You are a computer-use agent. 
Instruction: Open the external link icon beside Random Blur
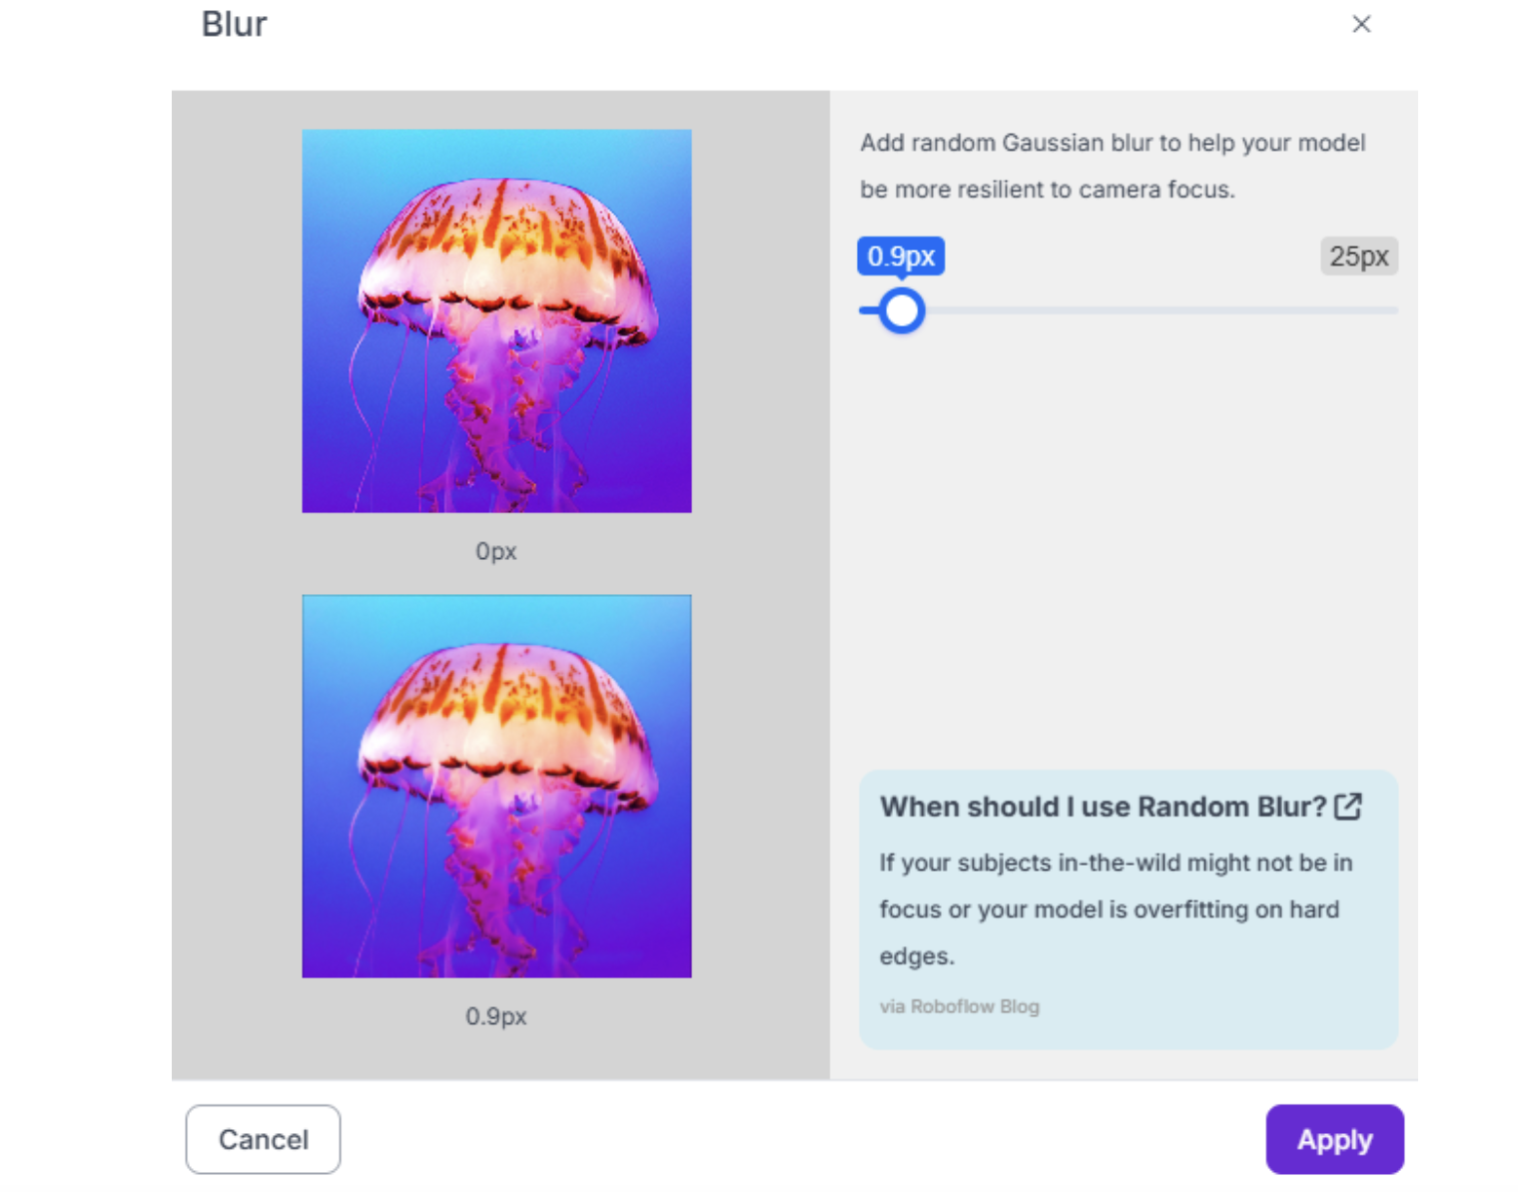(x=1348, y=806)
